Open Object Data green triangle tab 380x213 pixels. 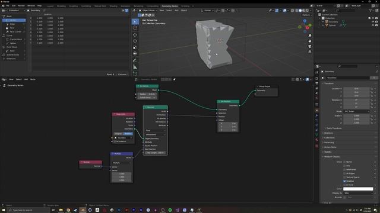[x=316, y=135]
